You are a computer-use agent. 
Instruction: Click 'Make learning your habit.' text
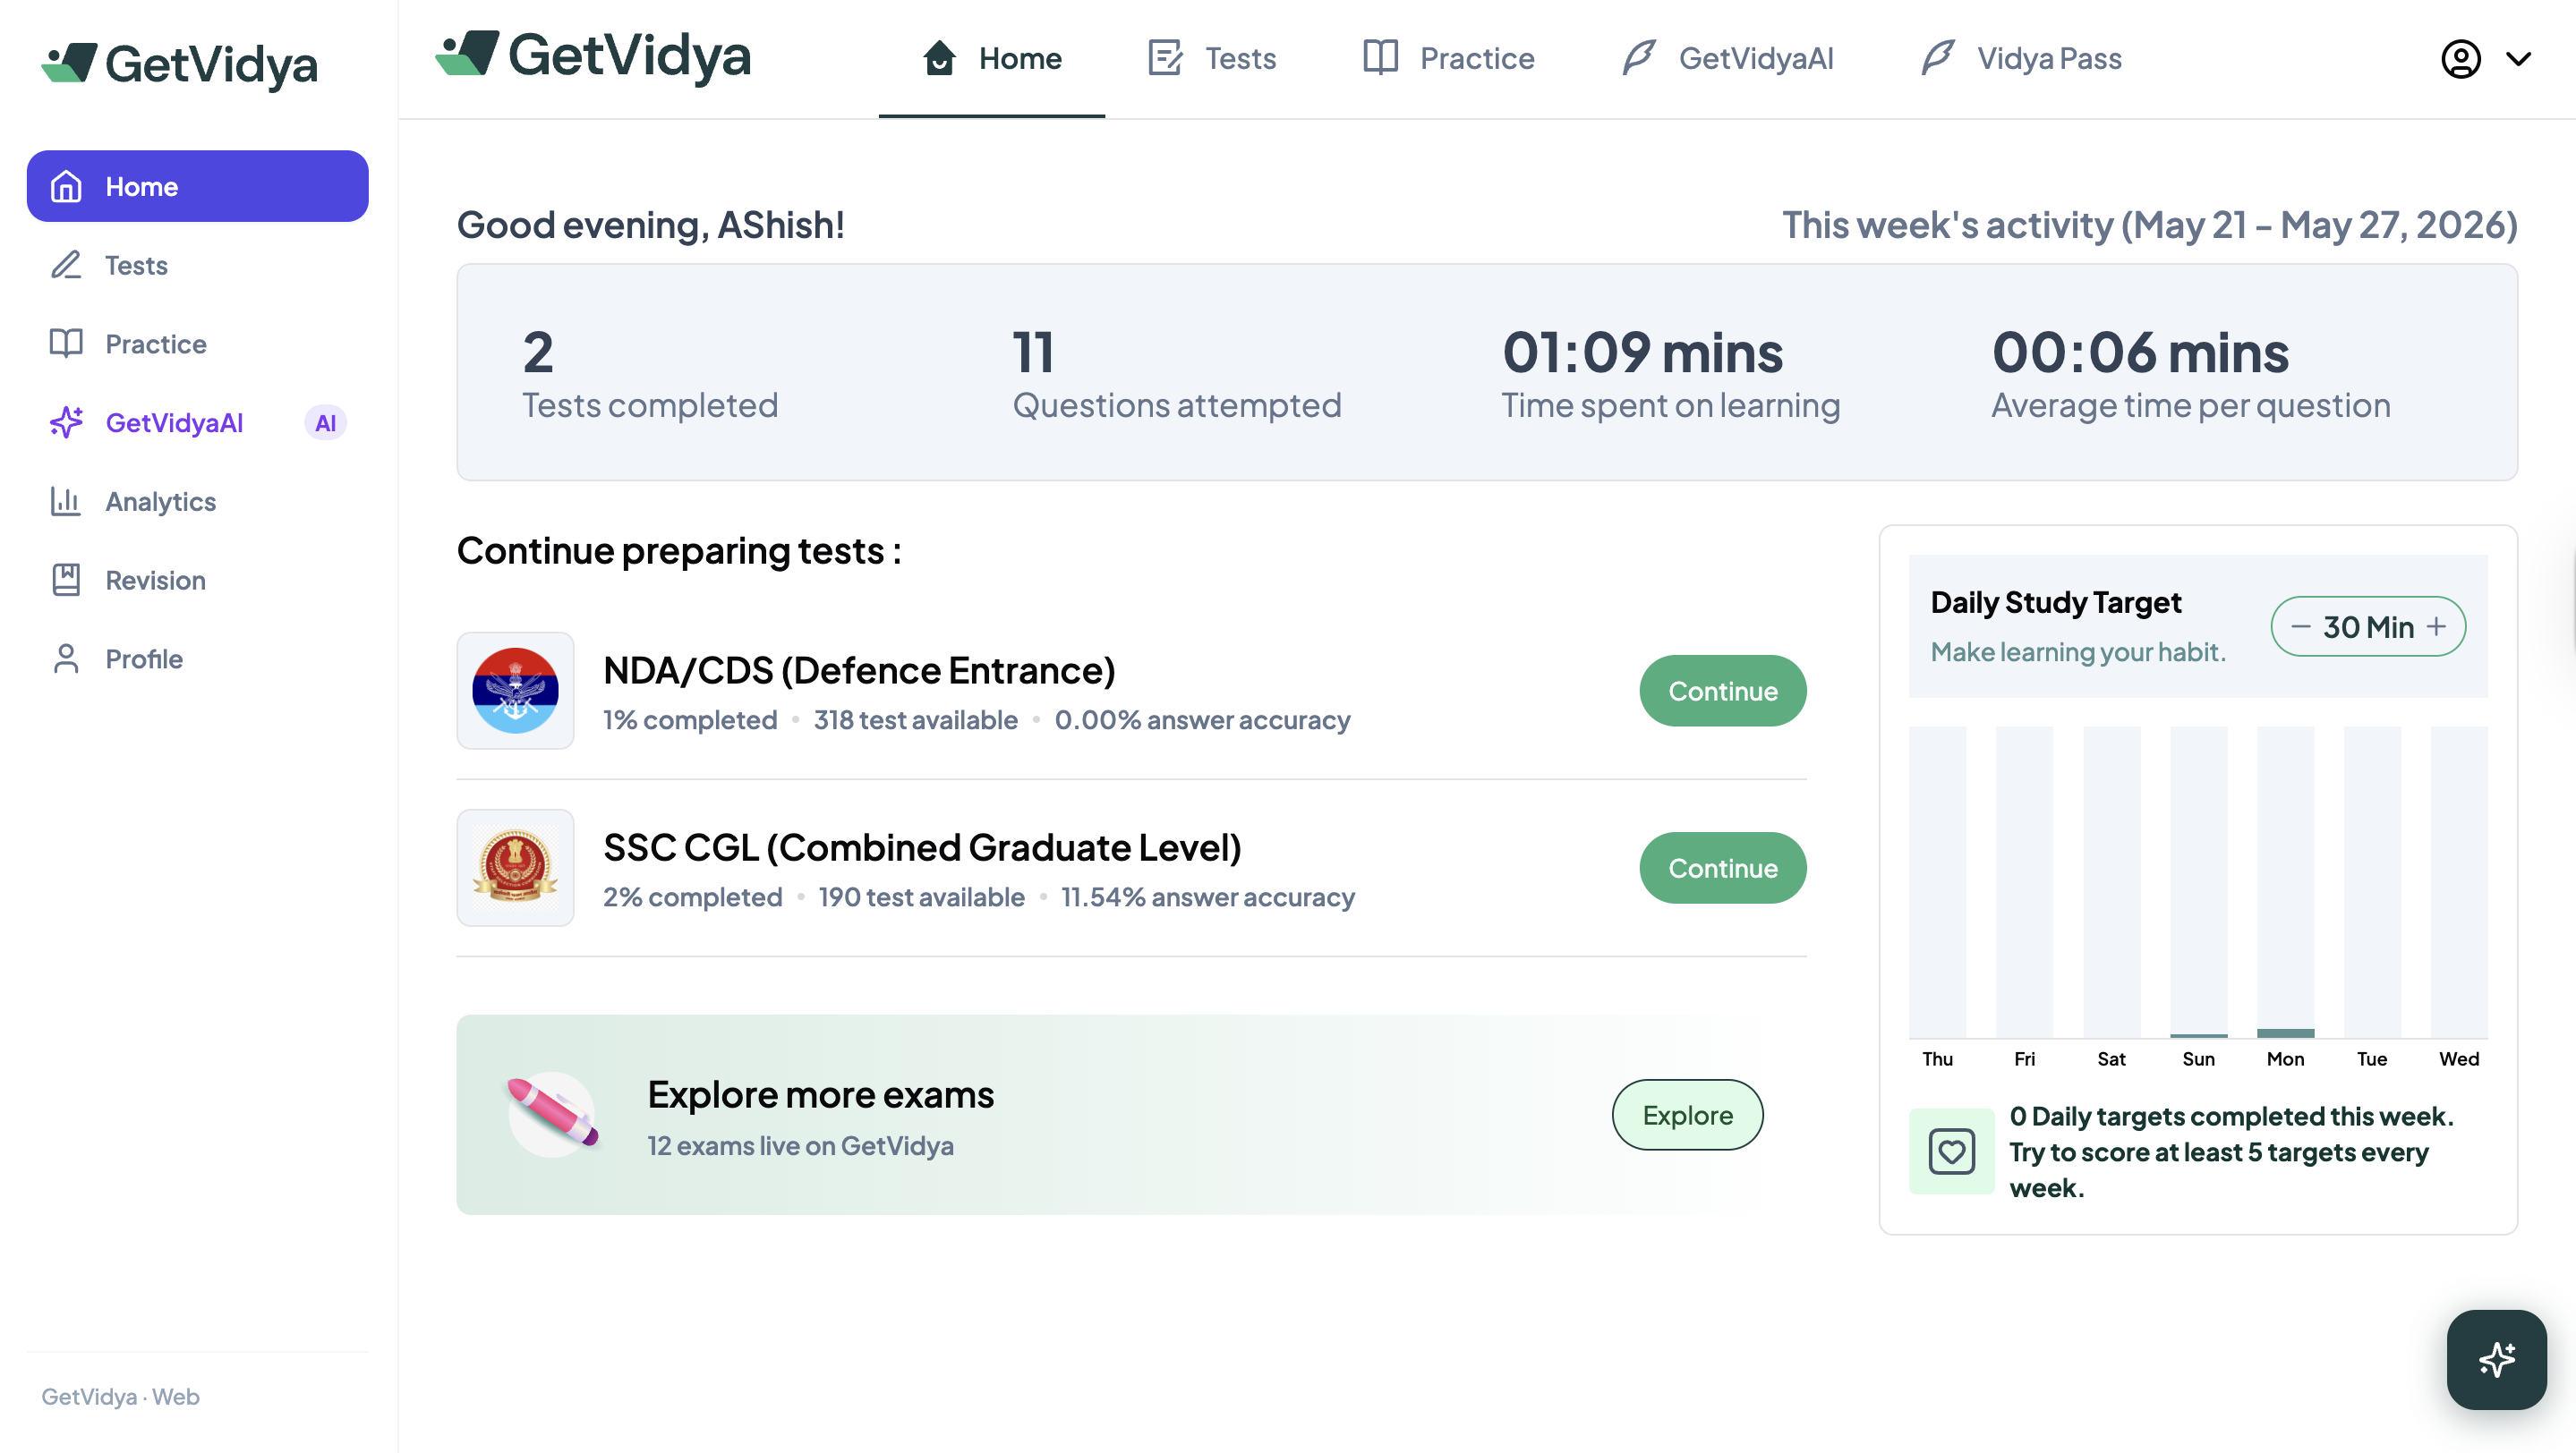(2078, 651)
